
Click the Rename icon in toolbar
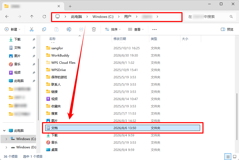(69, 29)
